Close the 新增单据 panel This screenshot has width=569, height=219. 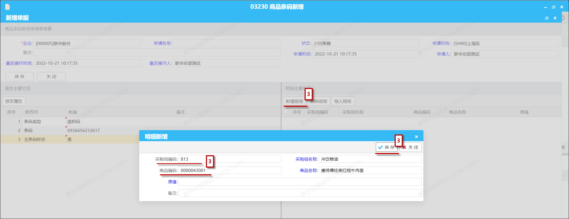pyautogui.click(x=555, y=18)
